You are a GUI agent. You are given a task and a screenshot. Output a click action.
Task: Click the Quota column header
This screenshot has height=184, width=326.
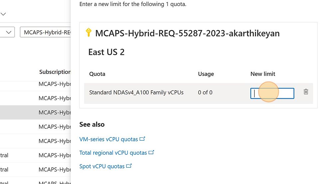(x=97, y=74)
